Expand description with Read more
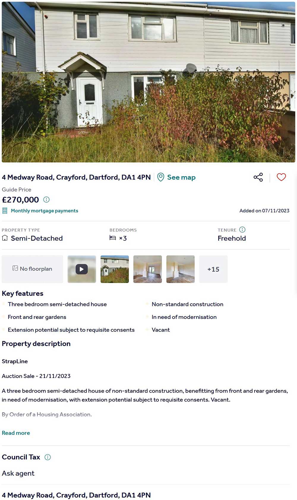297x500 pixels. 16,433
